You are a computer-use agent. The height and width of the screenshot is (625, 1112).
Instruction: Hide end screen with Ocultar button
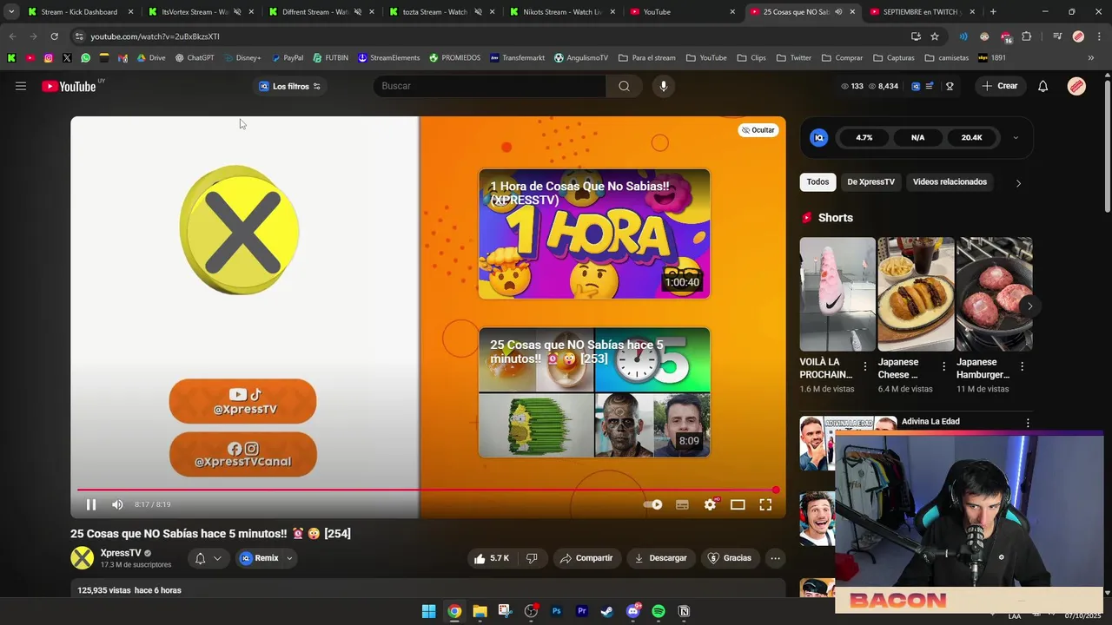pyautogui.click(x=758, y=130)
